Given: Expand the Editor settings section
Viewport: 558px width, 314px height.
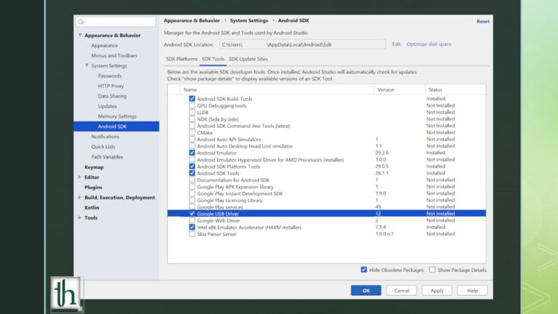Looking at the screenshot, I should pyautogui.click(x=80, y=177).
